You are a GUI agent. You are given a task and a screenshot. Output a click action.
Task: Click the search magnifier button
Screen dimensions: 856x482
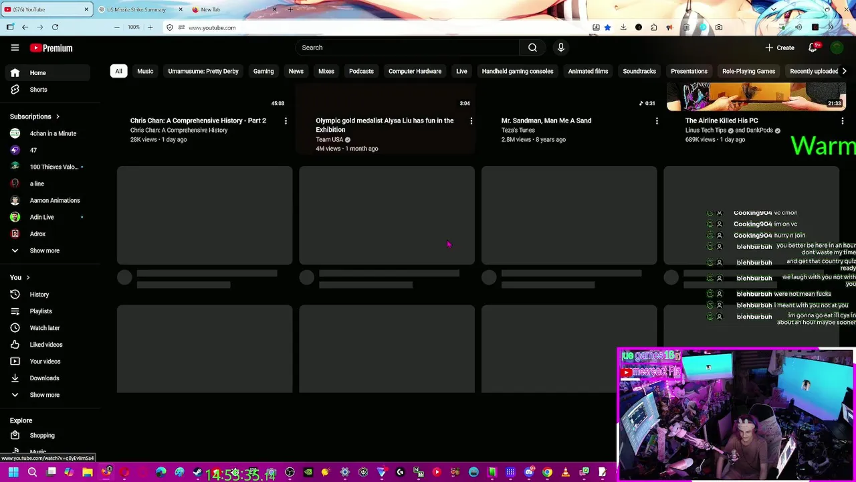(x=532, y=48)
